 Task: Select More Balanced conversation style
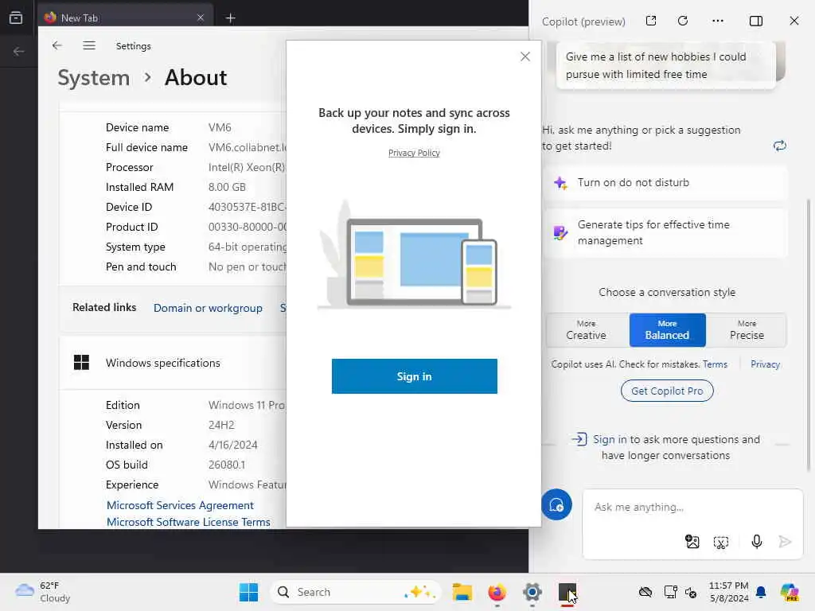(668, 330)
